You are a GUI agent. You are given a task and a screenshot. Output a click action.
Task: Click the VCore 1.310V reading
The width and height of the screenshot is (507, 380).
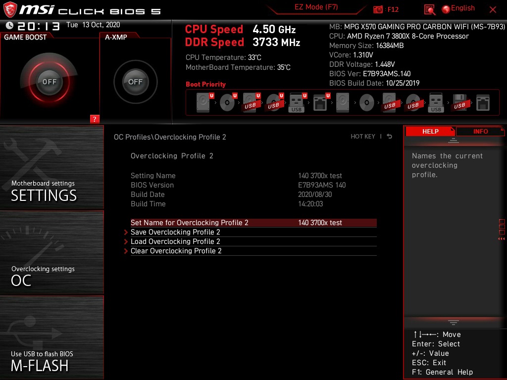[x=351, y=55]
